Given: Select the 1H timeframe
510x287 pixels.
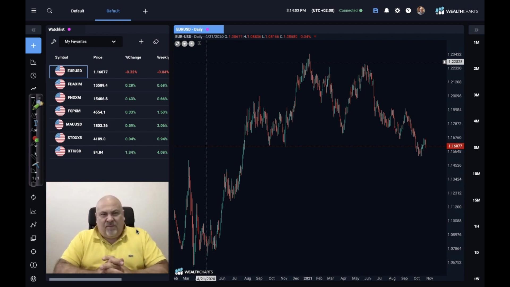Looking at the screenshot, I should click(477, 226).
